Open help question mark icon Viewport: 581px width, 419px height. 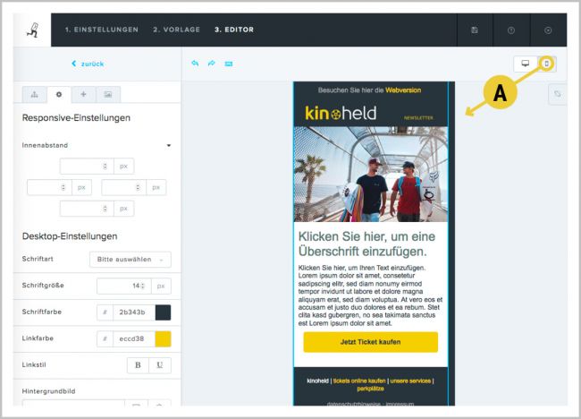pos(511,30)
